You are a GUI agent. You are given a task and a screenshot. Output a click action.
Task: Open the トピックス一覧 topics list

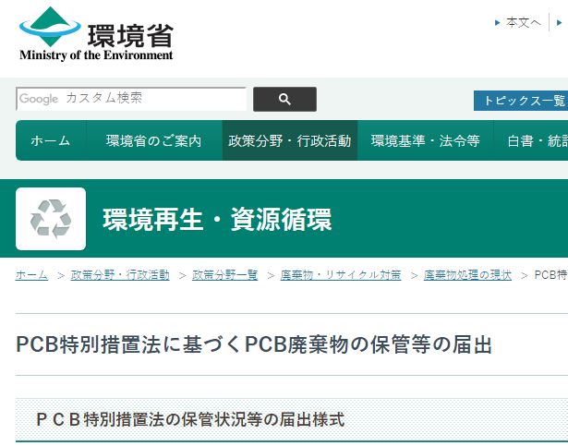coord(521,101)
